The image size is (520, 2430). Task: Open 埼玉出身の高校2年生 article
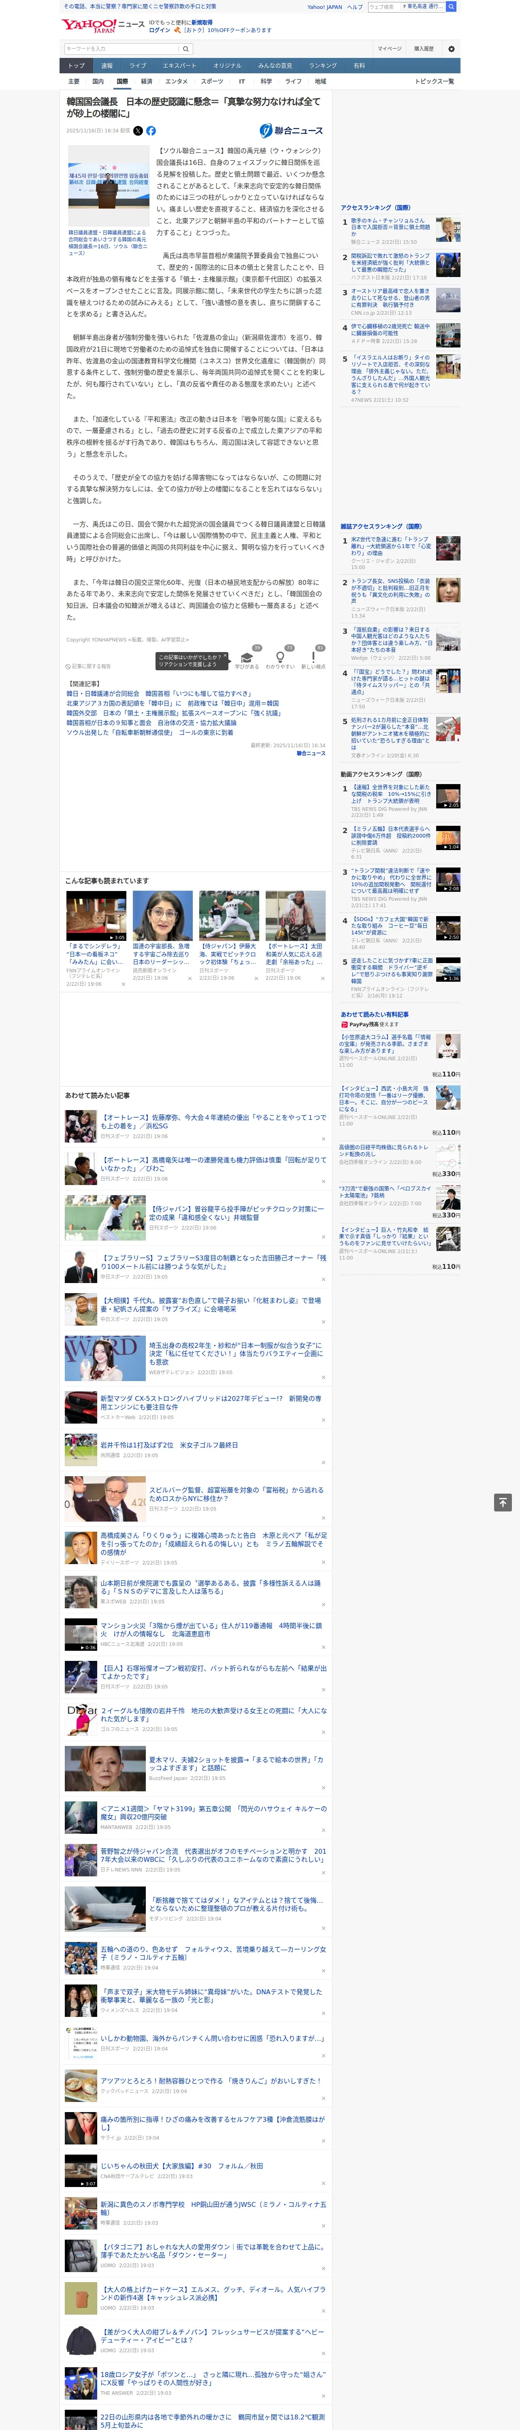(x=236, y=1354)
